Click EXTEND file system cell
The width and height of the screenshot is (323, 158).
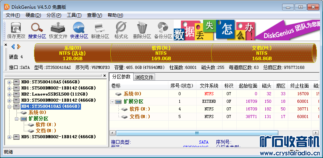tap(209, 102)
